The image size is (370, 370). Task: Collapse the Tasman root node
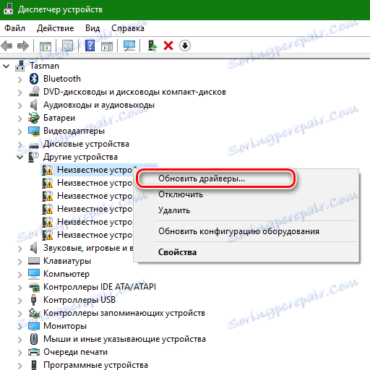7,66
